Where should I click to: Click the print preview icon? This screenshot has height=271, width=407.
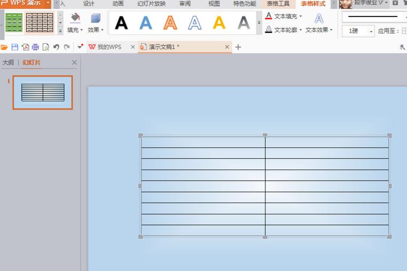[45, 47]
